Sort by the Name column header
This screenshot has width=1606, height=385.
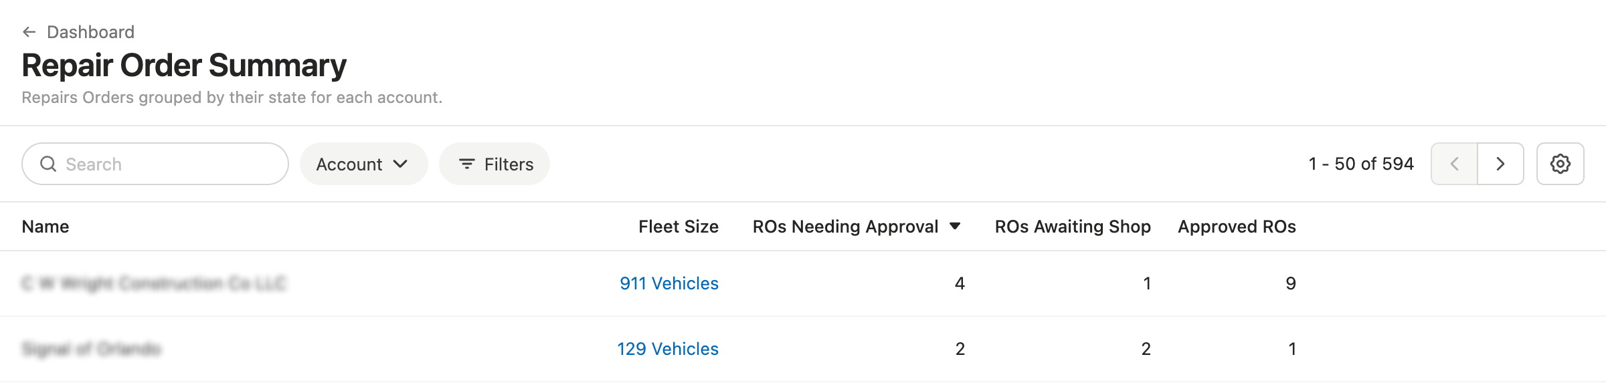click(x=46, y=227)
